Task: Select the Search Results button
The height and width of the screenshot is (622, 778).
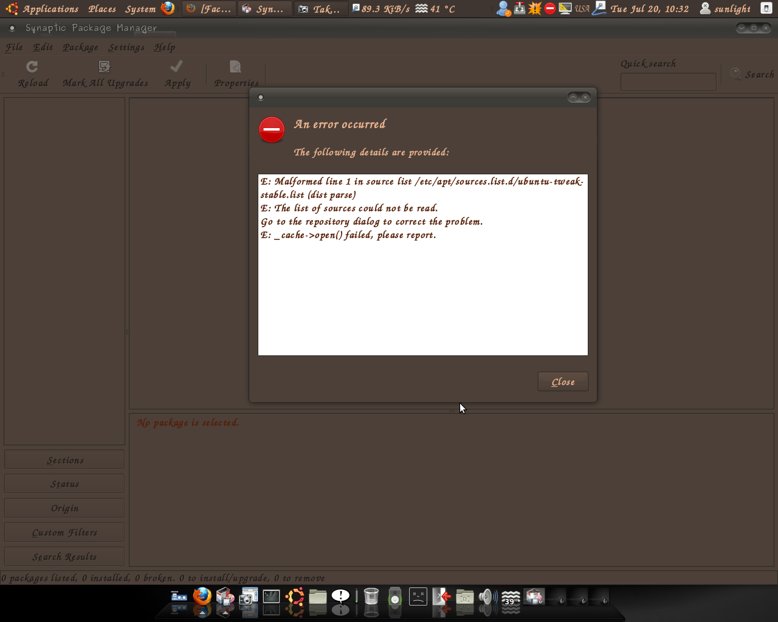Action: [64, 556]
